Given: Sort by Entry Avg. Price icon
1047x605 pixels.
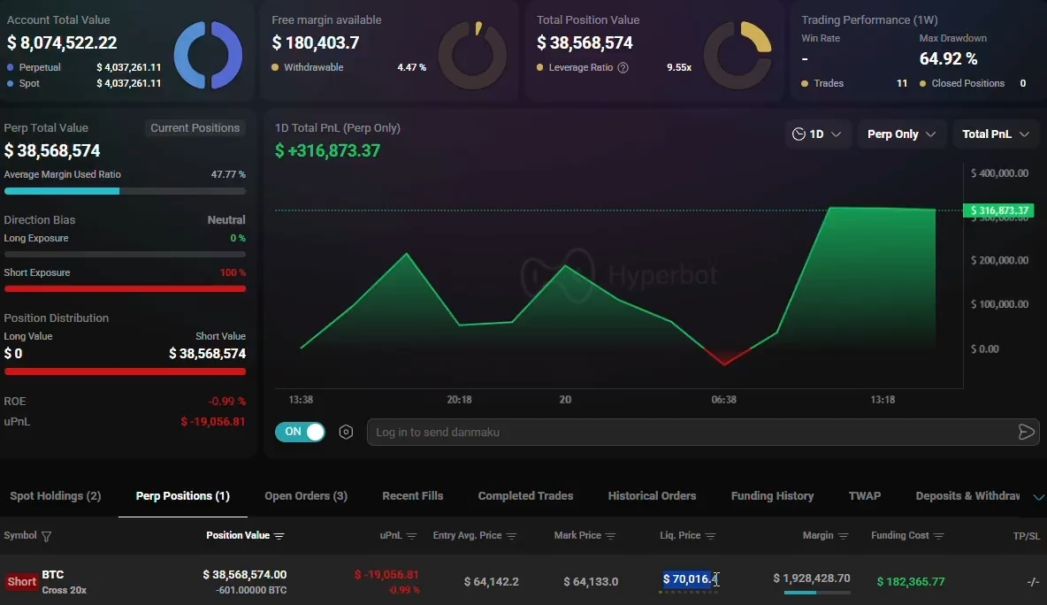Looking at the screenshot, I should (x=511, y=536).
